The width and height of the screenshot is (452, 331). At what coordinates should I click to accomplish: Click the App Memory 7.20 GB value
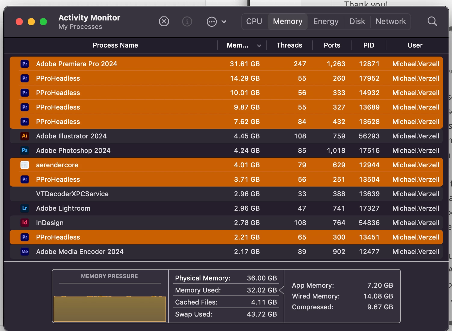tap(380, 285)
